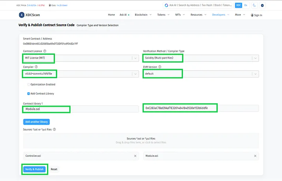This screenshot has width=282, height=181.
Task: Expand the Compiler version dropdown
Action: (x=135, y=74)
